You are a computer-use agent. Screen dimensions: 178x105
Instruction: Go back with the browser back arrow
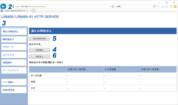[3, 6]
